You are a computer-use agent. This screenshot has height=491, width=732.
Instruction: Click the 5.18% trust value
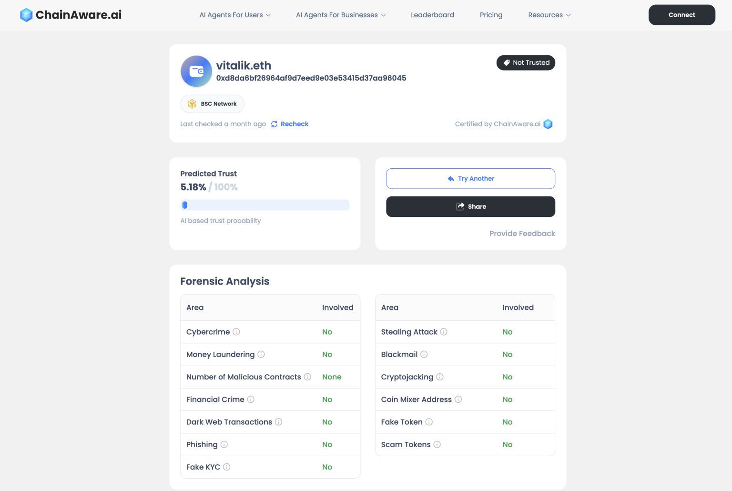pos(193,187)
